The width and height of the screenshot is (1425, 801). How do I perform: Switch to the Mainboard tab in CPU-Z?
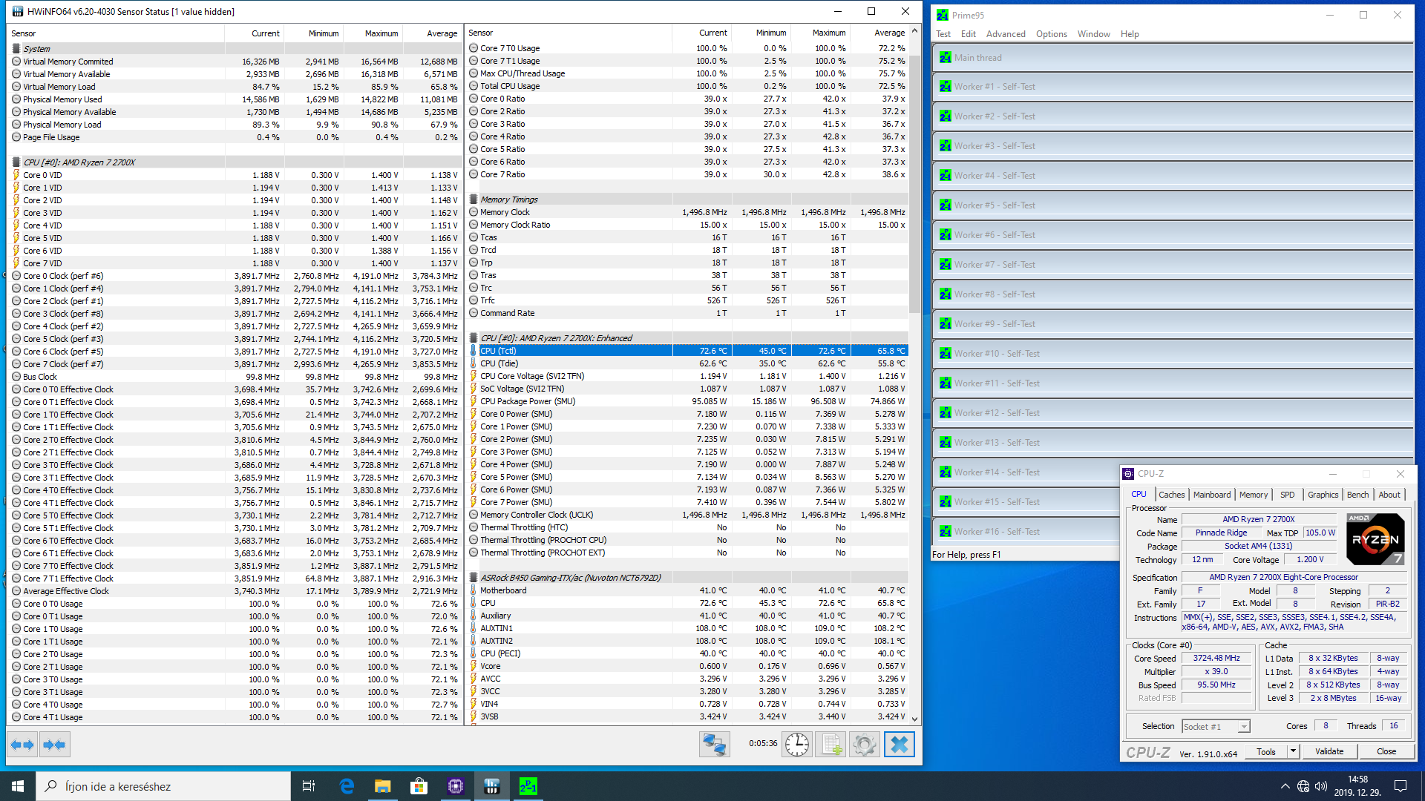[x=1212, y=495]
